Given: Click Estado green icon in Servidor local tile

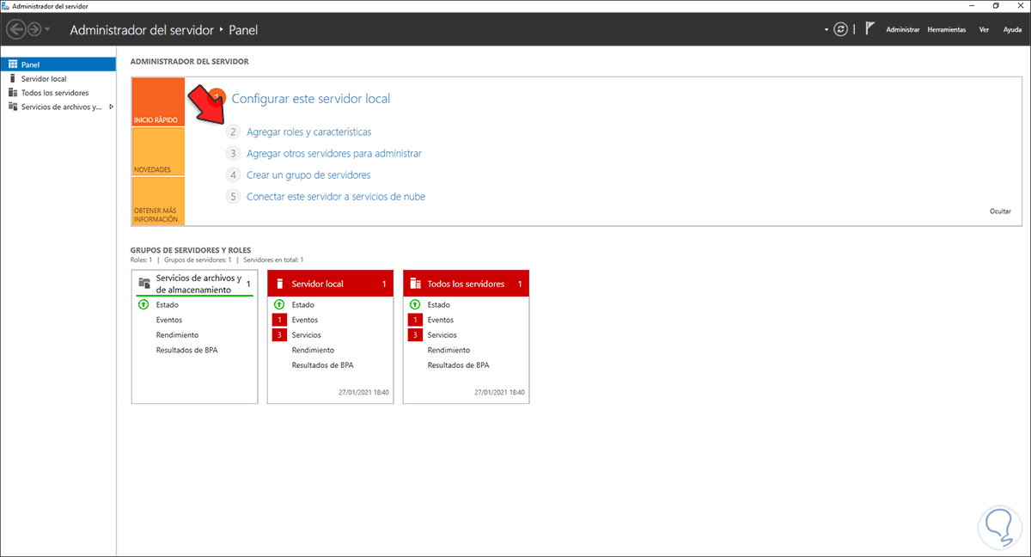Looking at the screenshot, I should pyautogui.click(x=279, y=304).
